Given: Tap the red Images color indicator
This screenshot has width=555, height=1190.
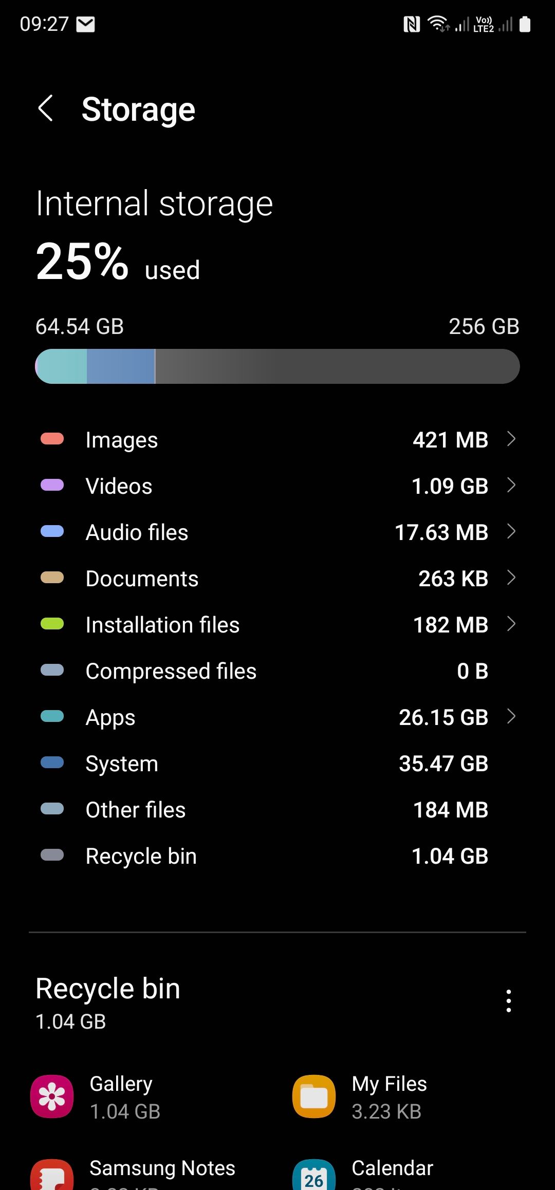Looking at the screenshot, I should (x=52, y=439).
